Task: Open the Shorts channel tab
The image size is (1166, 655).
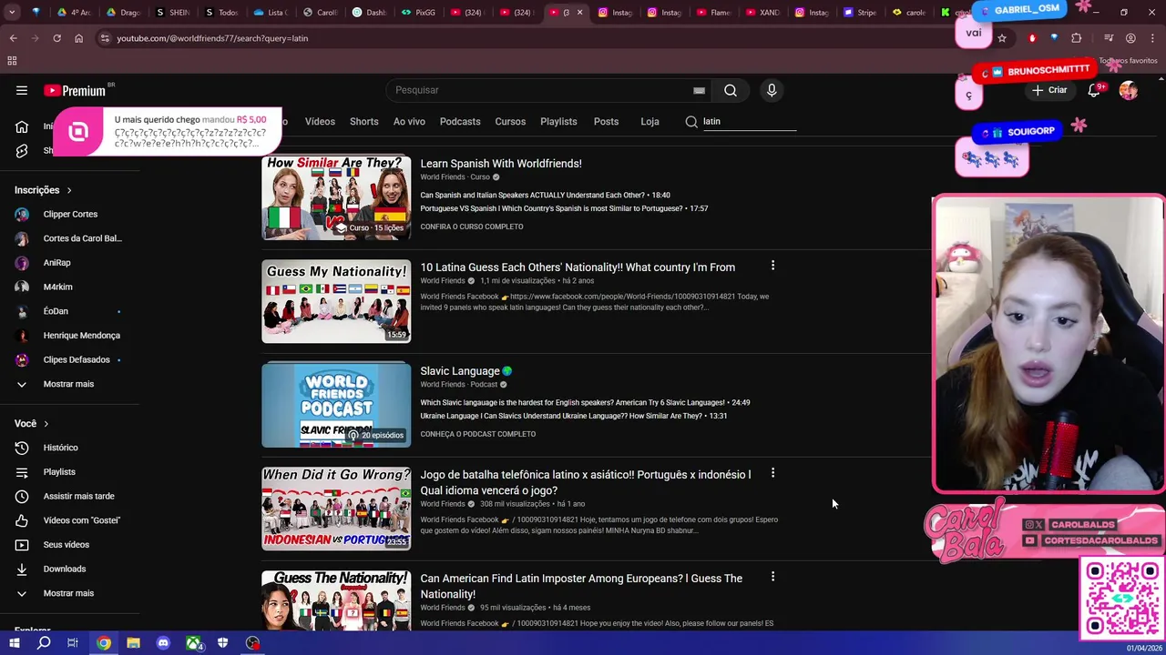Action: coord(363,121)
